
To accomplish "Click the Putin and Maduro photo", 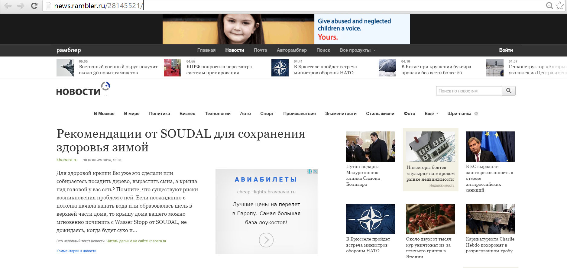I will (x=371, y=147).
